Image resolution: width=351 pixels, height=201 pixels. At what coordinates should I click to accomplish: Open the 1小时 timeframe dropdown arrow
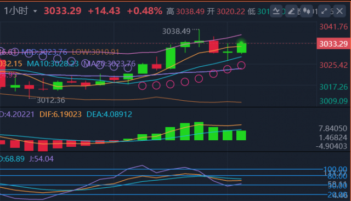[x=35, y=11]
